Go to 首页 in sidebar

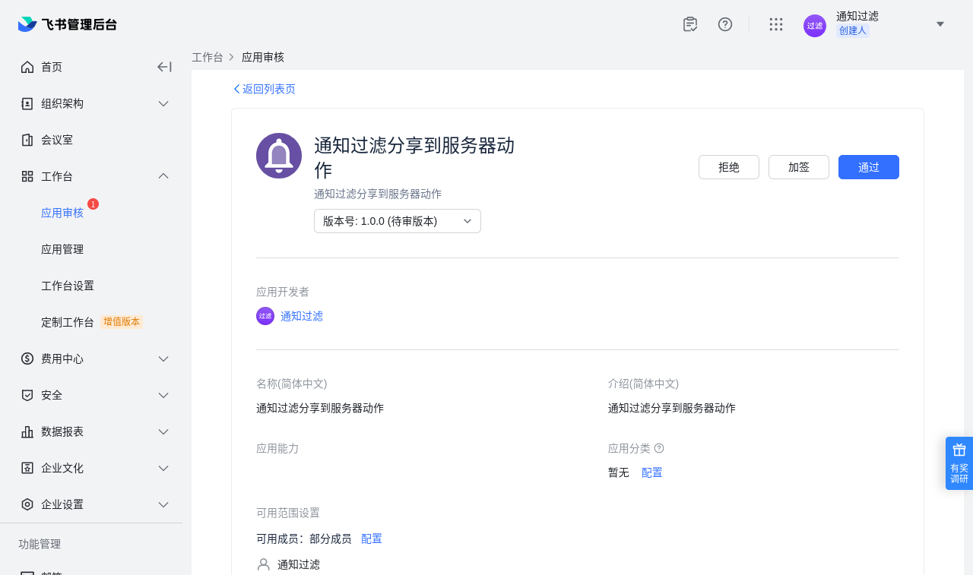(x=52, y=67)
